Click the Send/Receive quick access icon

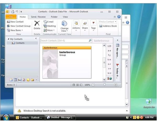13,12
